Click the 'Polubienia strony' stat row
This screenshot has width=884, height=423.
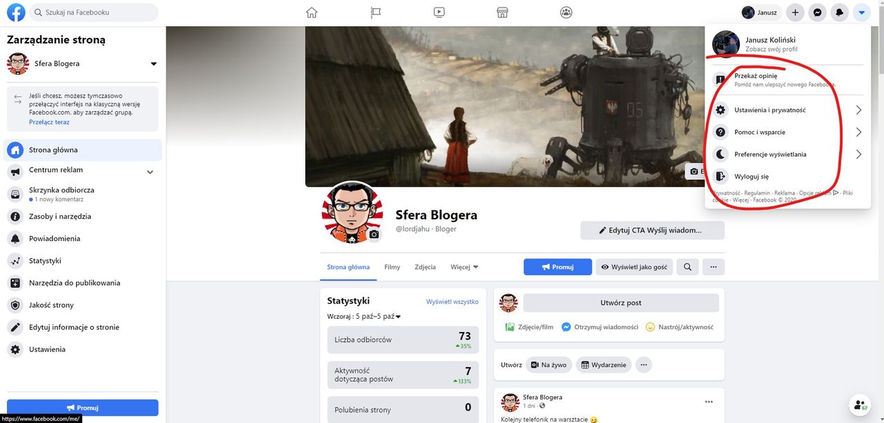(403, 409)
